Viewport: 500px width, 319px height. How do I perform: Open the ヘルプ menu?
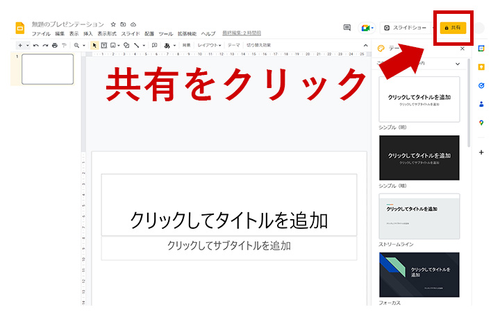[208, 33]
